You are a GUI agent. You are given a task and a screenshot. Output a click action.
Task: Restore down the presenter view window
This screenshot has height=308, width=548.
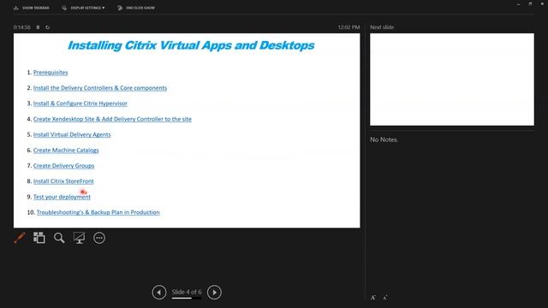(x=530, y=3)
